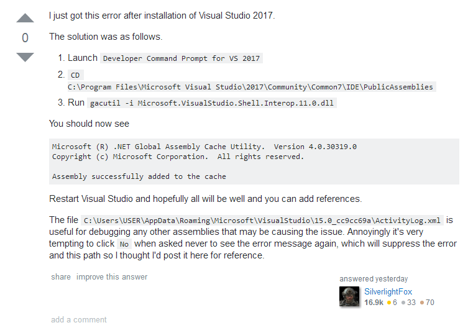Open the SilverlightFox profile name link

click(x=388, y=291)
